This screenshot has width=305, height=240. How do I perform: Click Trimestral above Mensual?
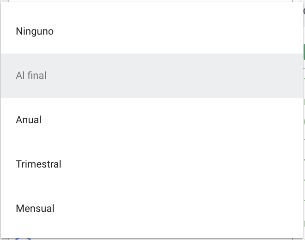pyautogui.click(x=38, y=164)
